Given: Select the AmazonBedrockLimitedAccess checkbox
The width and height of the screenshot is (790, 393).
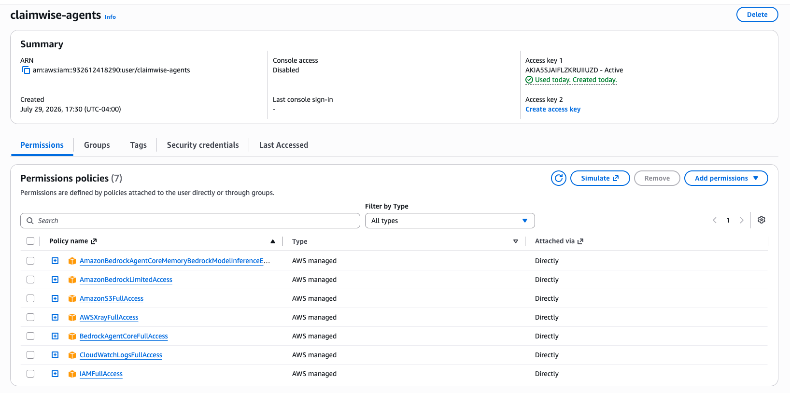Looking at the screenshot, I should [30, 280].
